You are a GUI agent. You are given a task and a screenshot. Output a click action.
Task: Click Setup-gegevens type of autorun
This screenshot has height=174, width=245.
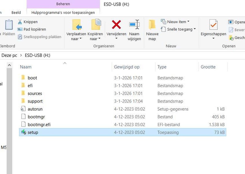(173, 109)
